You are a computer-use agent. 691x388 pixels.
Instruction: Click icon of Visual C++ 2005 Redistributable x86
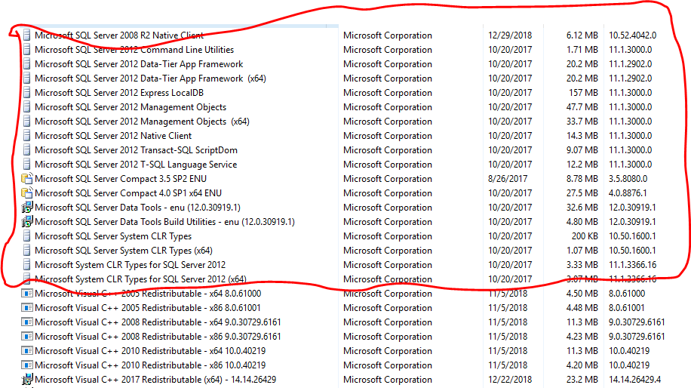(x=27, y=308)
